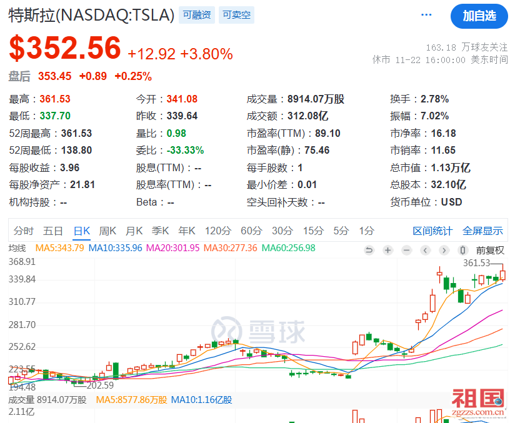520x423 pixels.
Task: Open the 区间统计 link
Action: [x=432, y=231]
